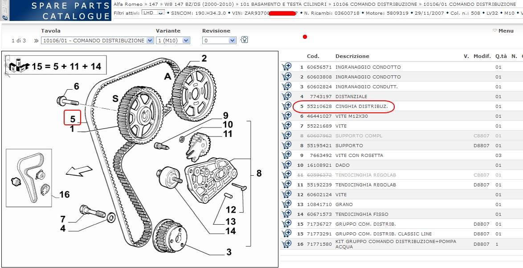This screenshot has height=268, width=523.
Task: Click the Motore: 5809319 filter text
Action: pos(386,13)
